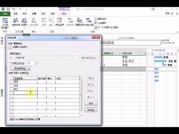Select resource 王五 in the dialog list
The height and width of the screenshot is (134, 179).
(x=25, y=86)
